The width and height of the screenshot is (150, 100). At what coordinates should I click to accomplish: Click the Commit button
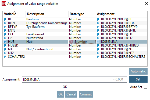tap(86, 94)
